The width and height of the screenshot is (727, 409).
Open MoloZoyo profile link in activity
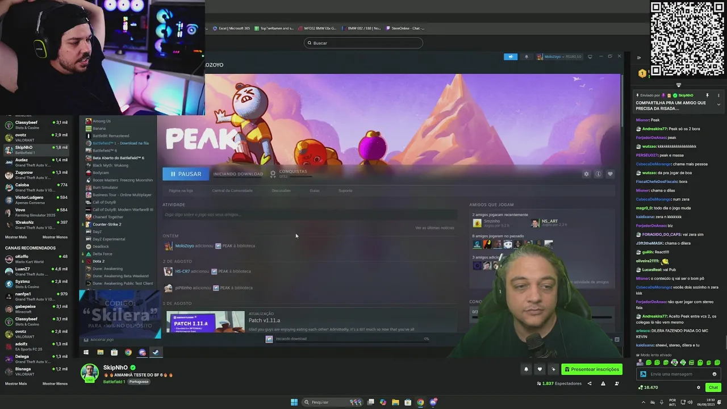(x=185, y=246)
